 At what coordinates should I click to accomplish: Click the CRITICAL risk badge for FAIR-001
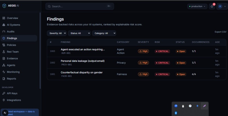pos(162,74)
